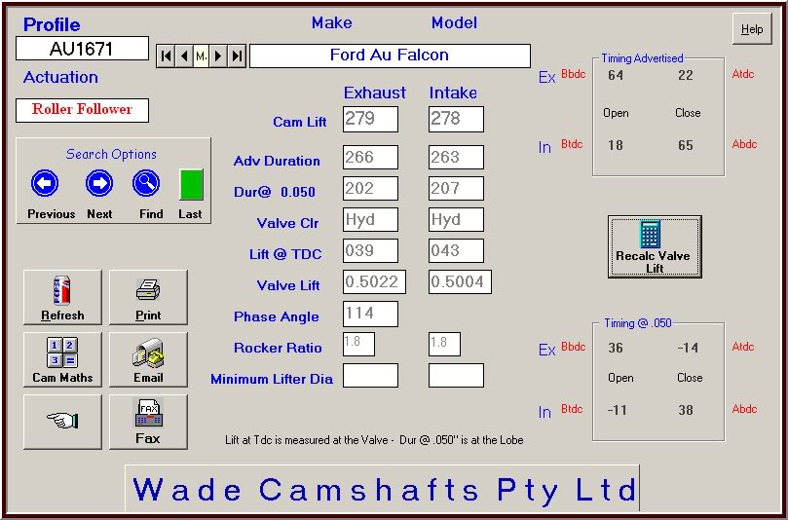Open the Cam Maths calculator
The image size is (788, 520).
tap(62, 359)
